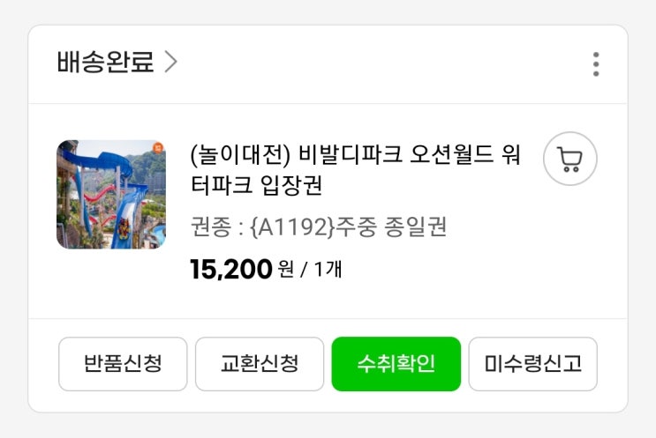Open the 배송완료 delivery status header
The height and width of the screenshot is (438, 656).
(x=106, y=63)
